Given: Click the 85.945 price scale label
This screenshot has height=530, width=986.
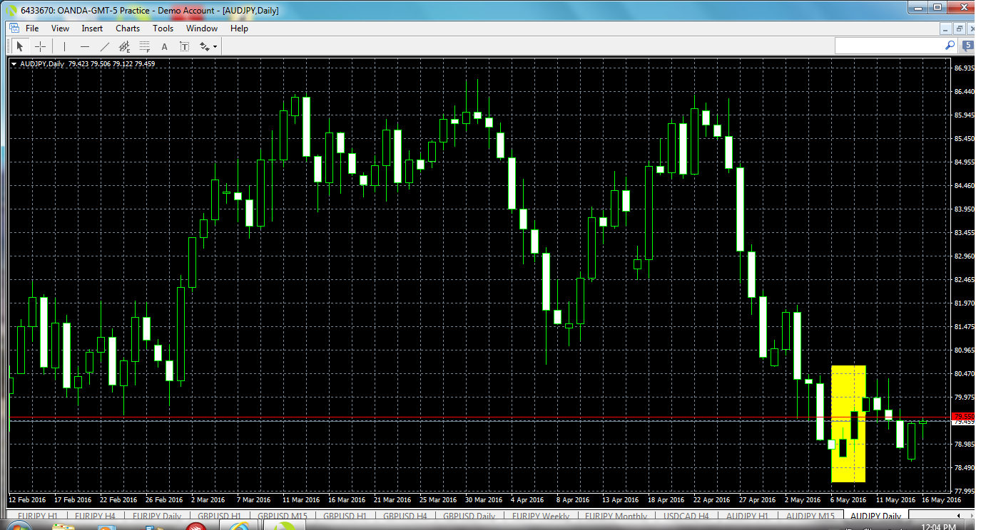Looking at the screenshot, I should point(963,115).
